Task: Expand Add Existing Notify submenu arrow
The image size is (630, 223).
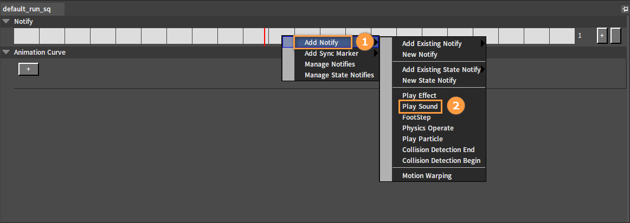Action: click(483, 44)
